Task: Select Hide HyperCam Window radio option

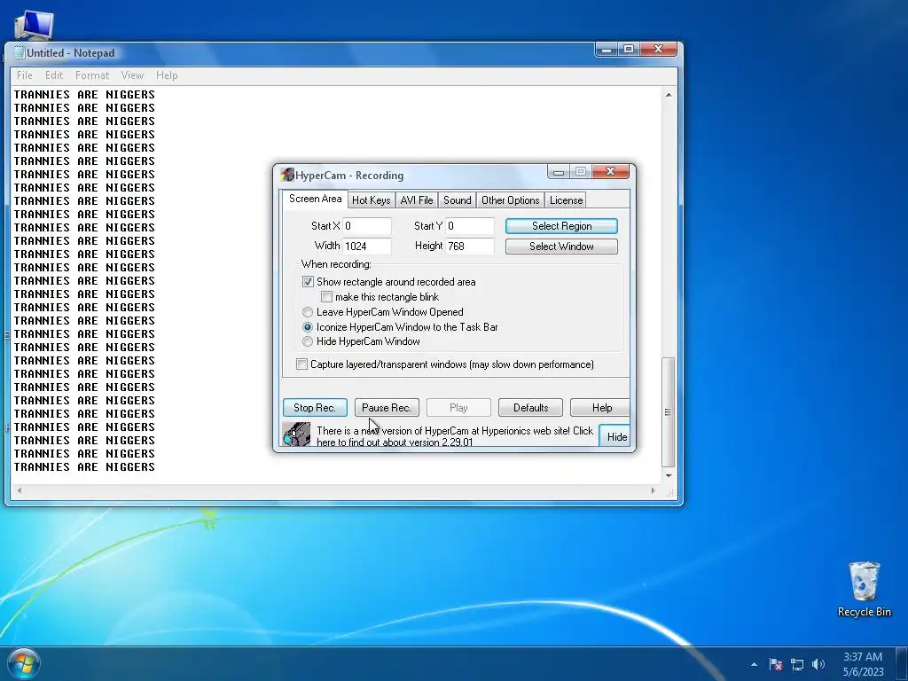Action: pyautogui.click(x=308, y=341)
